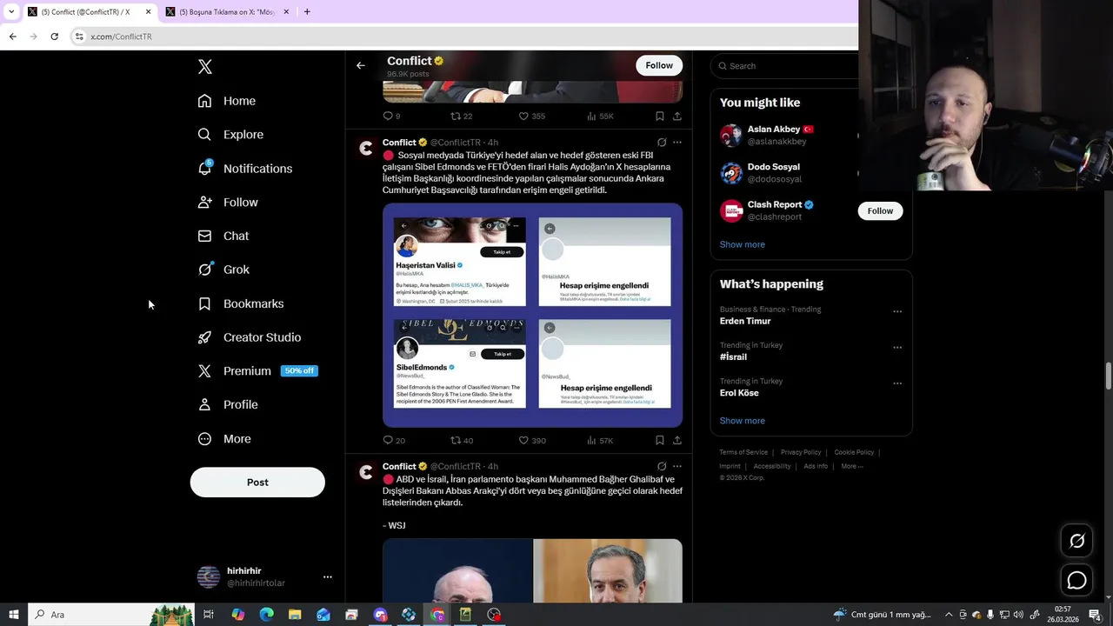Open the floating chat messages button

(1076, 580)
